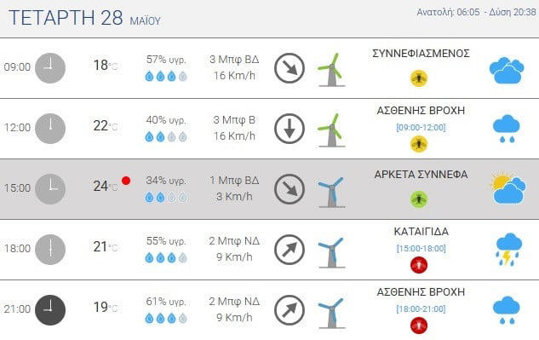
Task: Click the red dot next to 24°C
Action: 126,181
